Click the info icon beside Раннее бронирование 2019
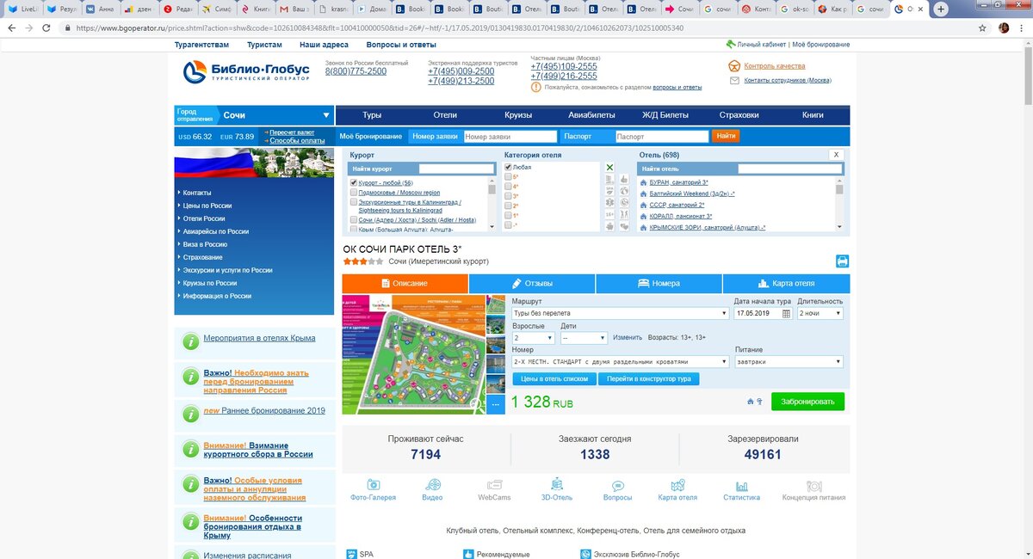 click(191, 414)
